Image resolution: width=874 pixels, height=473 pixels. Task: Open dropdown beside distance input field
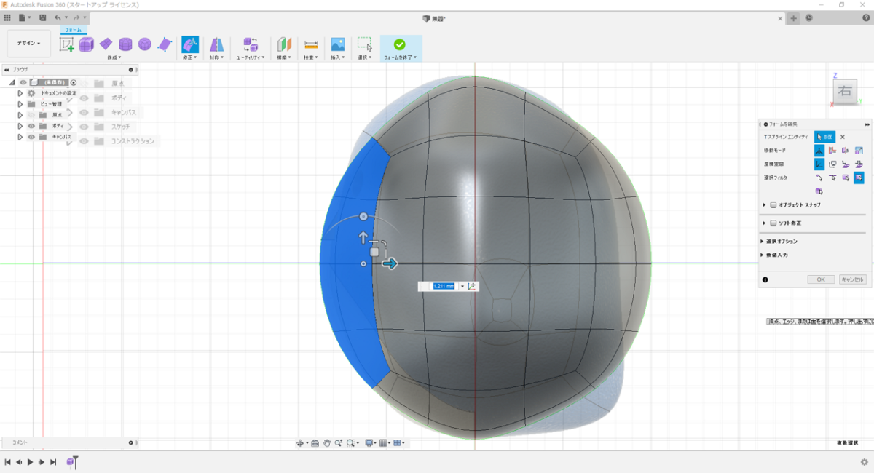(x=462, y=286)
